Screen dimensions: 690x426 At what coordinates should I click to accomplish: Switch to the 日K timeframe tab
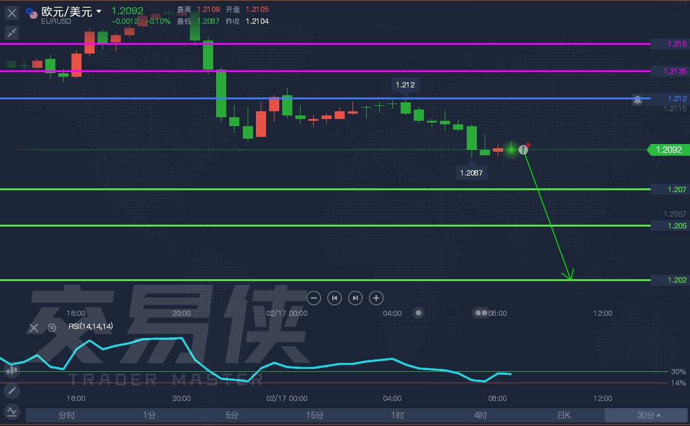(564, 415)
